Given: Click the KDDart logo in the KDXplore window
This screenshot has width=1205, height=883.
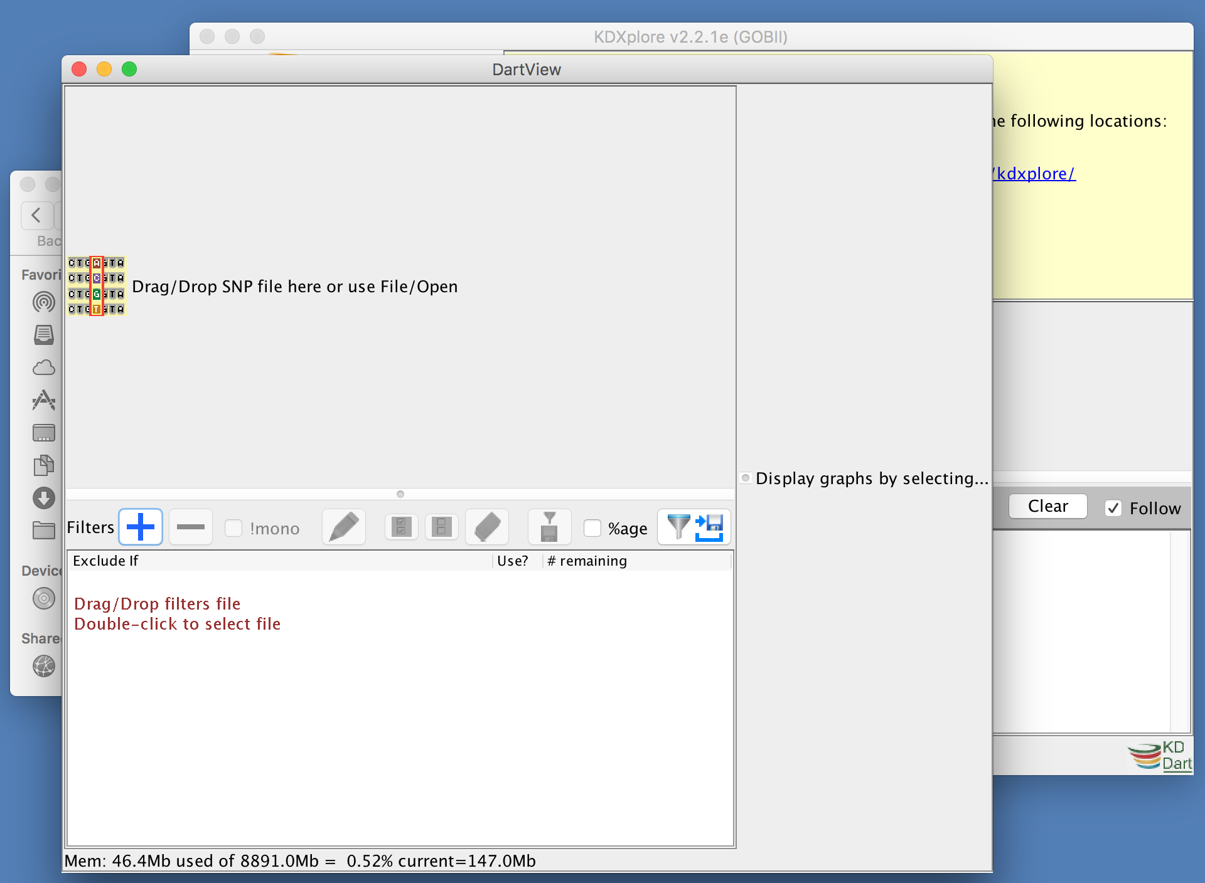Looking at the screenshot, I should click(x=1160, y=756).
